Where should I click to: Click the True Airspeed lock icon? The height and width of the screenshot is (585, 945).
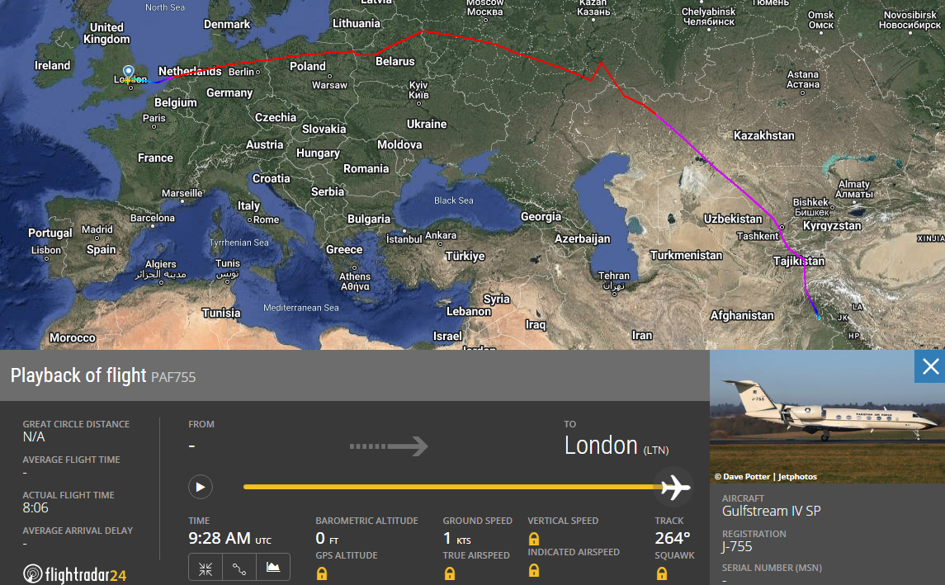(x=450, y=573)
